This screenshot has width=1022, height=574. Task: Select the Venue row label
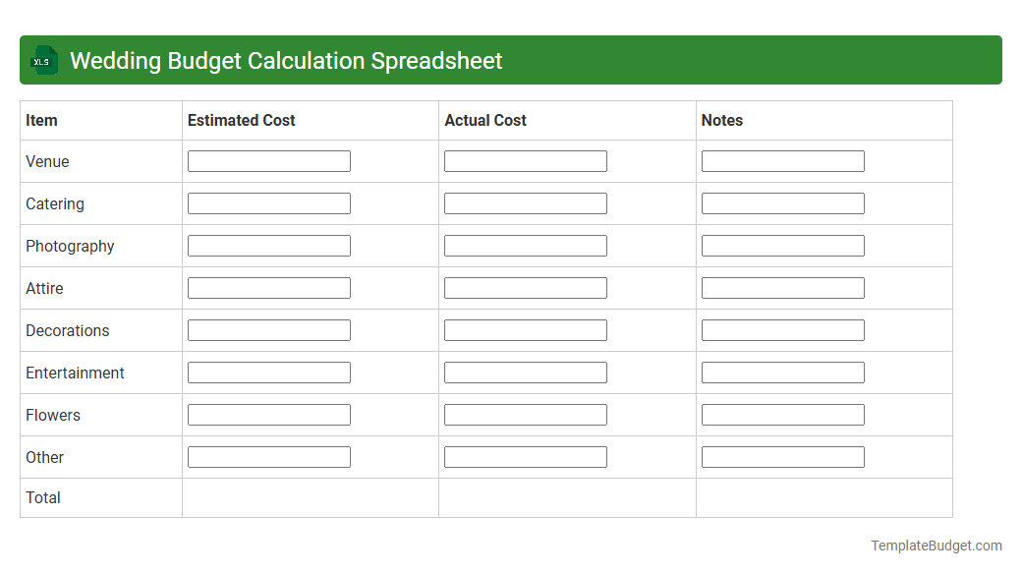[46, 161]
